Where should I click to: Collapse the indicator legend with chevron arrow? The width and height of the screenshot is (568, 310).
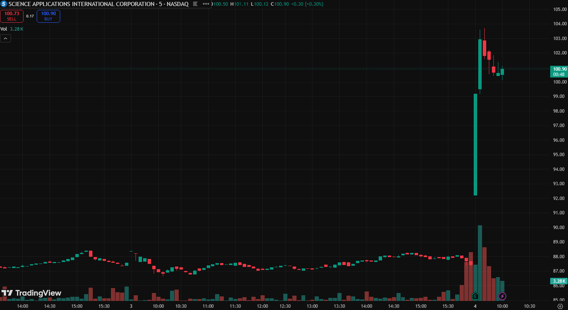6,39
